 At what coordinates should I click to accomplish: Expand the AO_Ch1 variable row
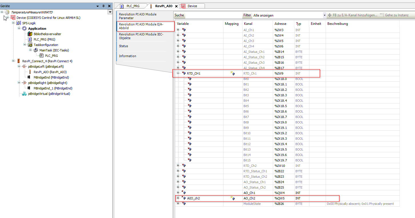[x=178, y=193]
